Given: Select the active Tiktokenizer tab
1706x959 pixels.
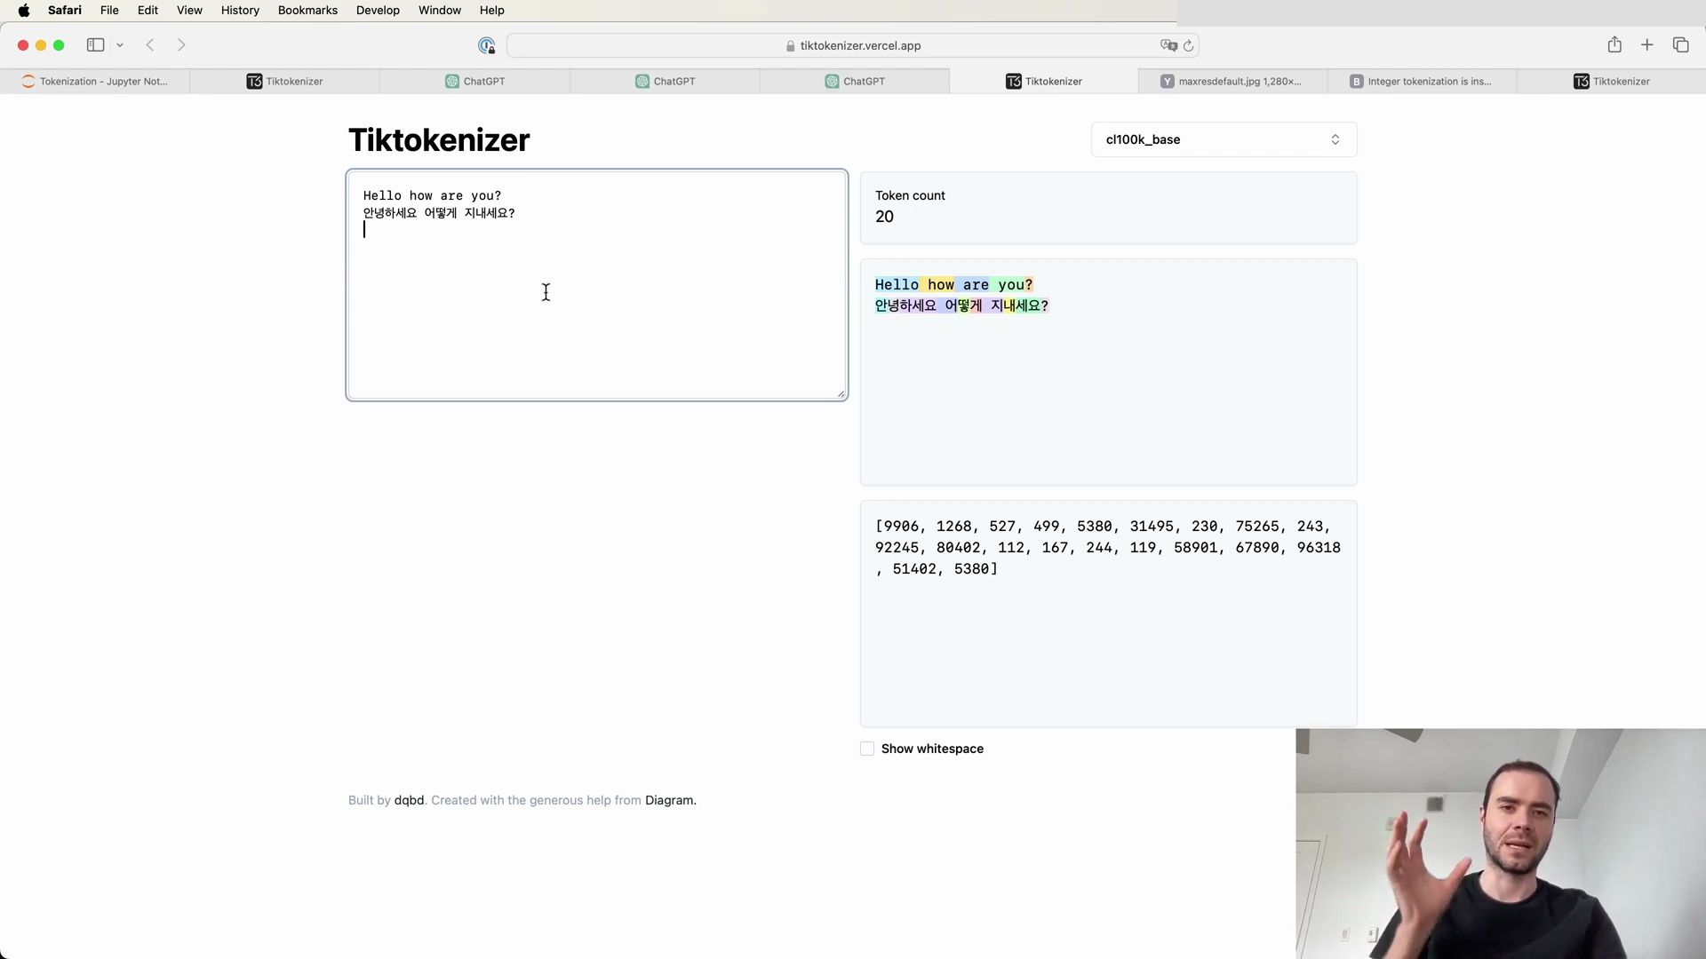Looking at the screenshot, I should [1044, 82].
